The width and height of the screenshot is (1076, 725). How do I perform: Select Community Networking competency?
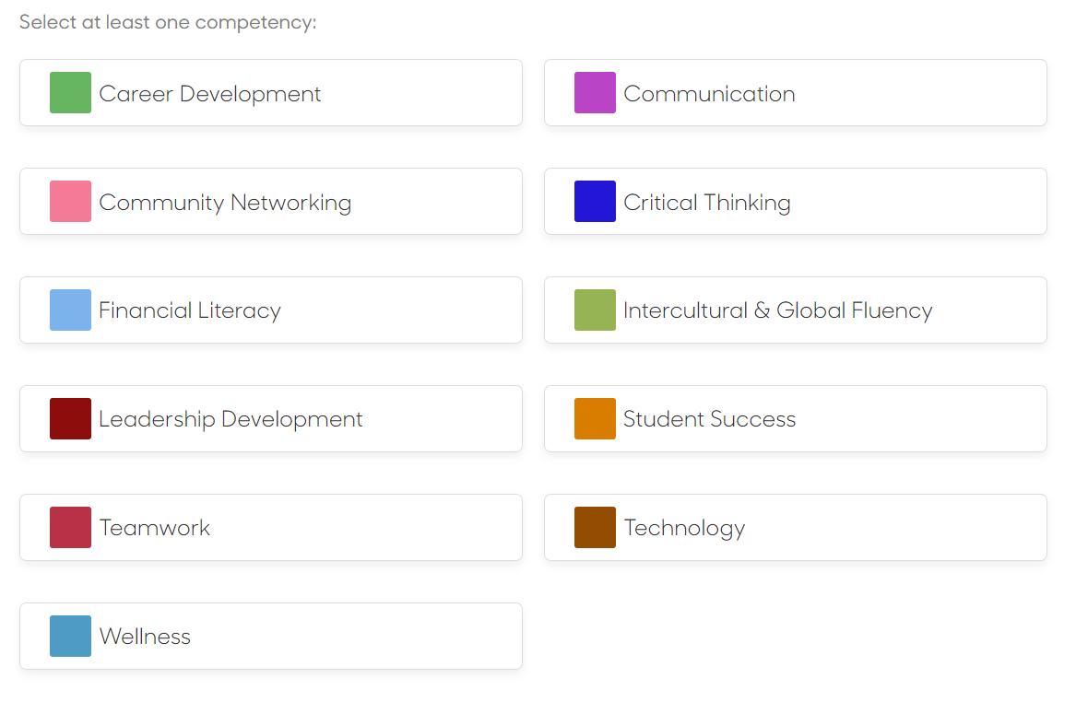[271, 202]
